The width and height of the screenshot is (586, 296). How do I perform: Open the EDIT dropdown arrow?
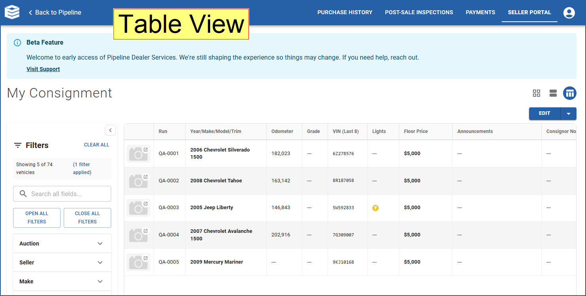pos(569,114)
